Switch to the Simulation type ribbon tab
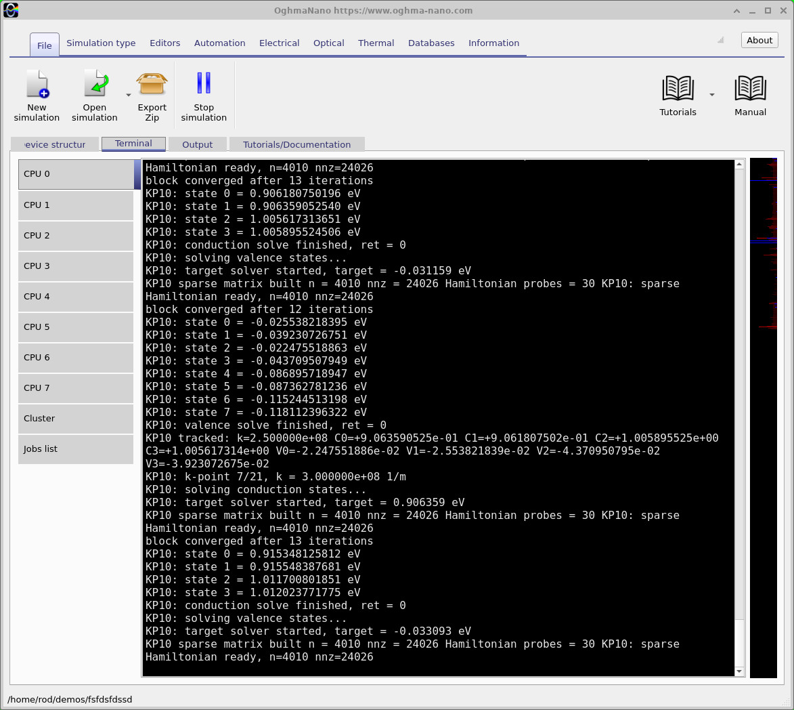Screen dimensions: 794x710 pos(101,43)
